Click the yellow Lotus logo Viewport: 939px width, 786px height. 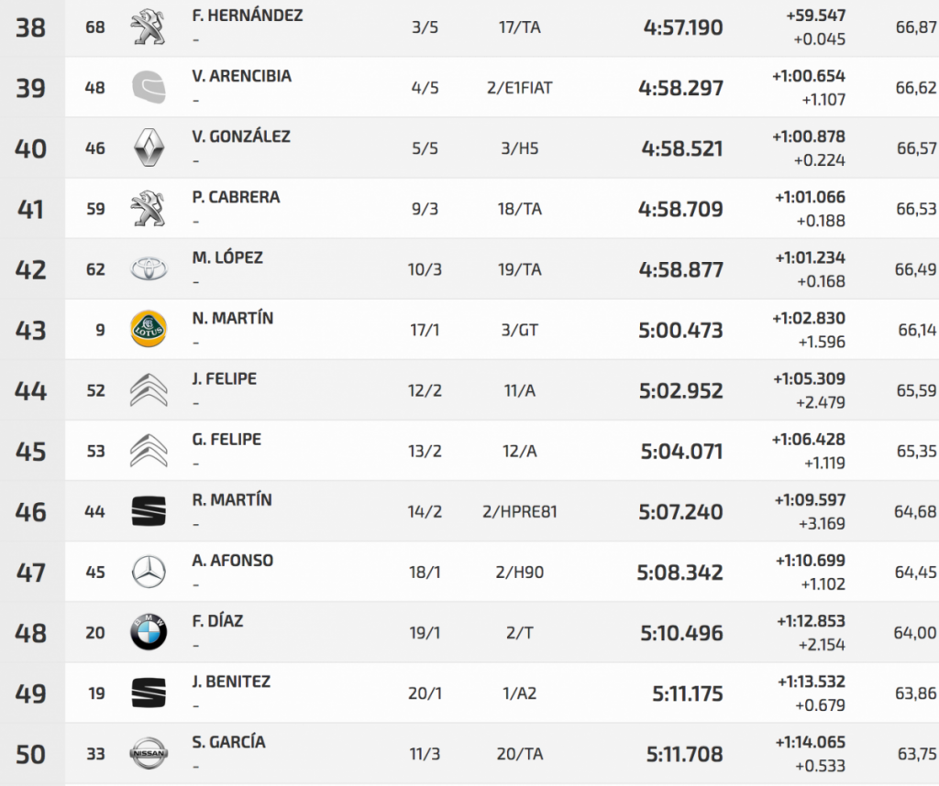[x=148, y=330]
